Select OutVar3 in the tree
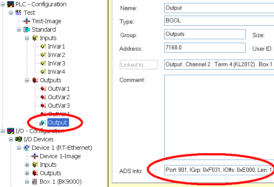This screenshot has width=274, height=187. (59, 106)
